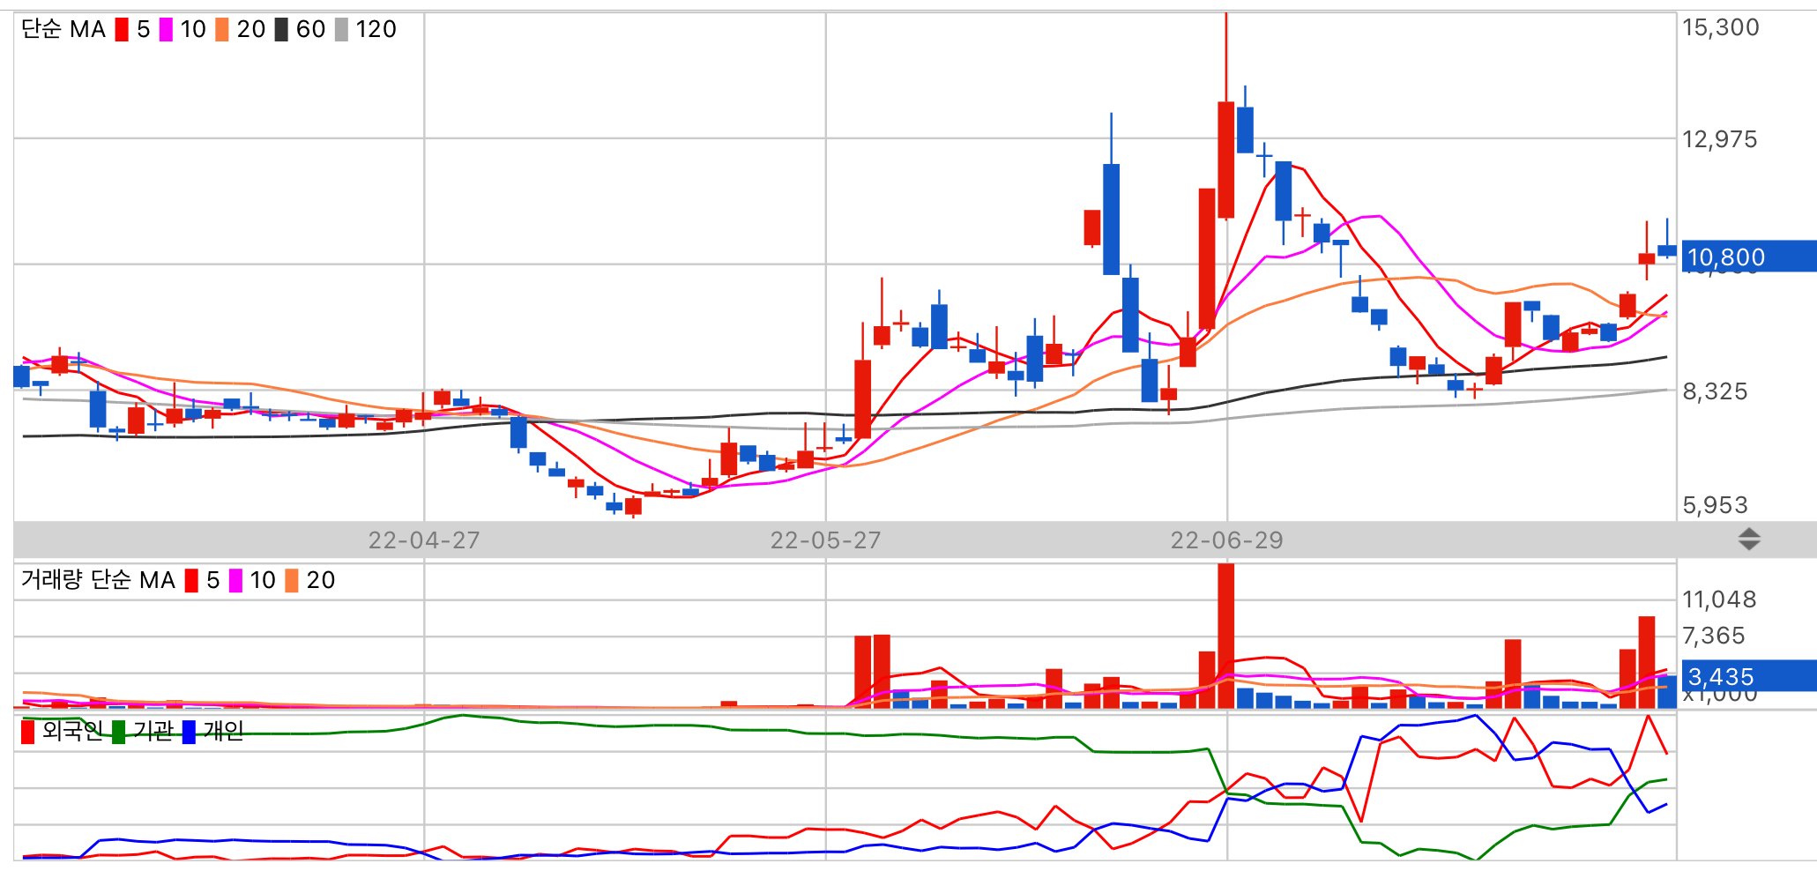Select the 단순 MA price legend label
Image resolution: width=1817 pixels, height=871 pixels.
63,30
